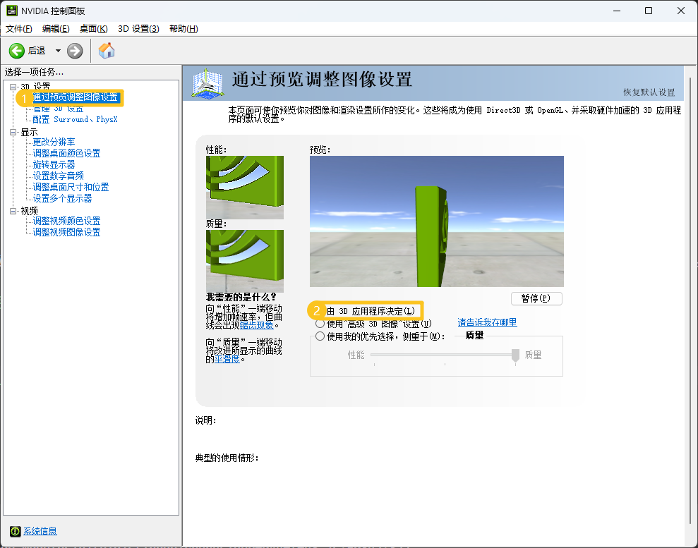The height and width of the screenshot is (548, 698).
Task: Open 调整视频颜色设置 task
Action: click(66, 221)
